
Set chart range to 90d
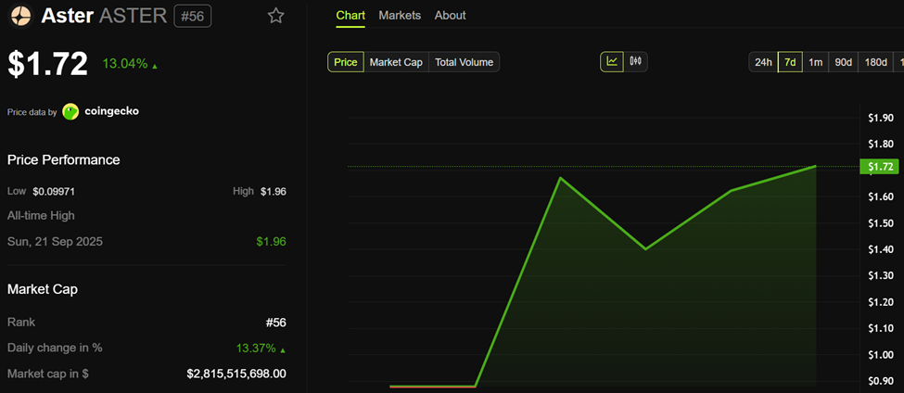tap(844, 62)
